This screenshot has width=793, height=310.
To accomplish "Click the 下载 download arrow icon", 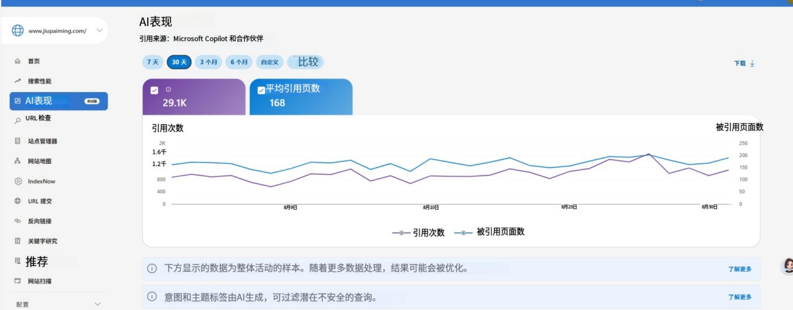I will 752,63.
